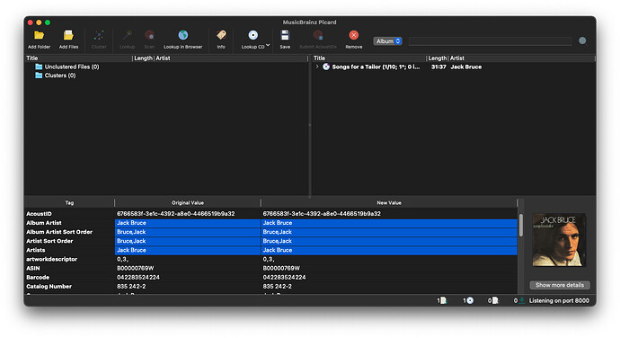The height and width of the screenshot is (338, 620).
Task: Click the left pane Length column header
Action: tap(143, 58)
